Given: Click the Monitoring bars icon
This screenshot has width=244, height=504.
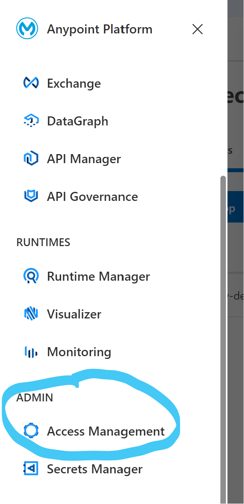Looking at the screenshot, I should tap(31, 352).
